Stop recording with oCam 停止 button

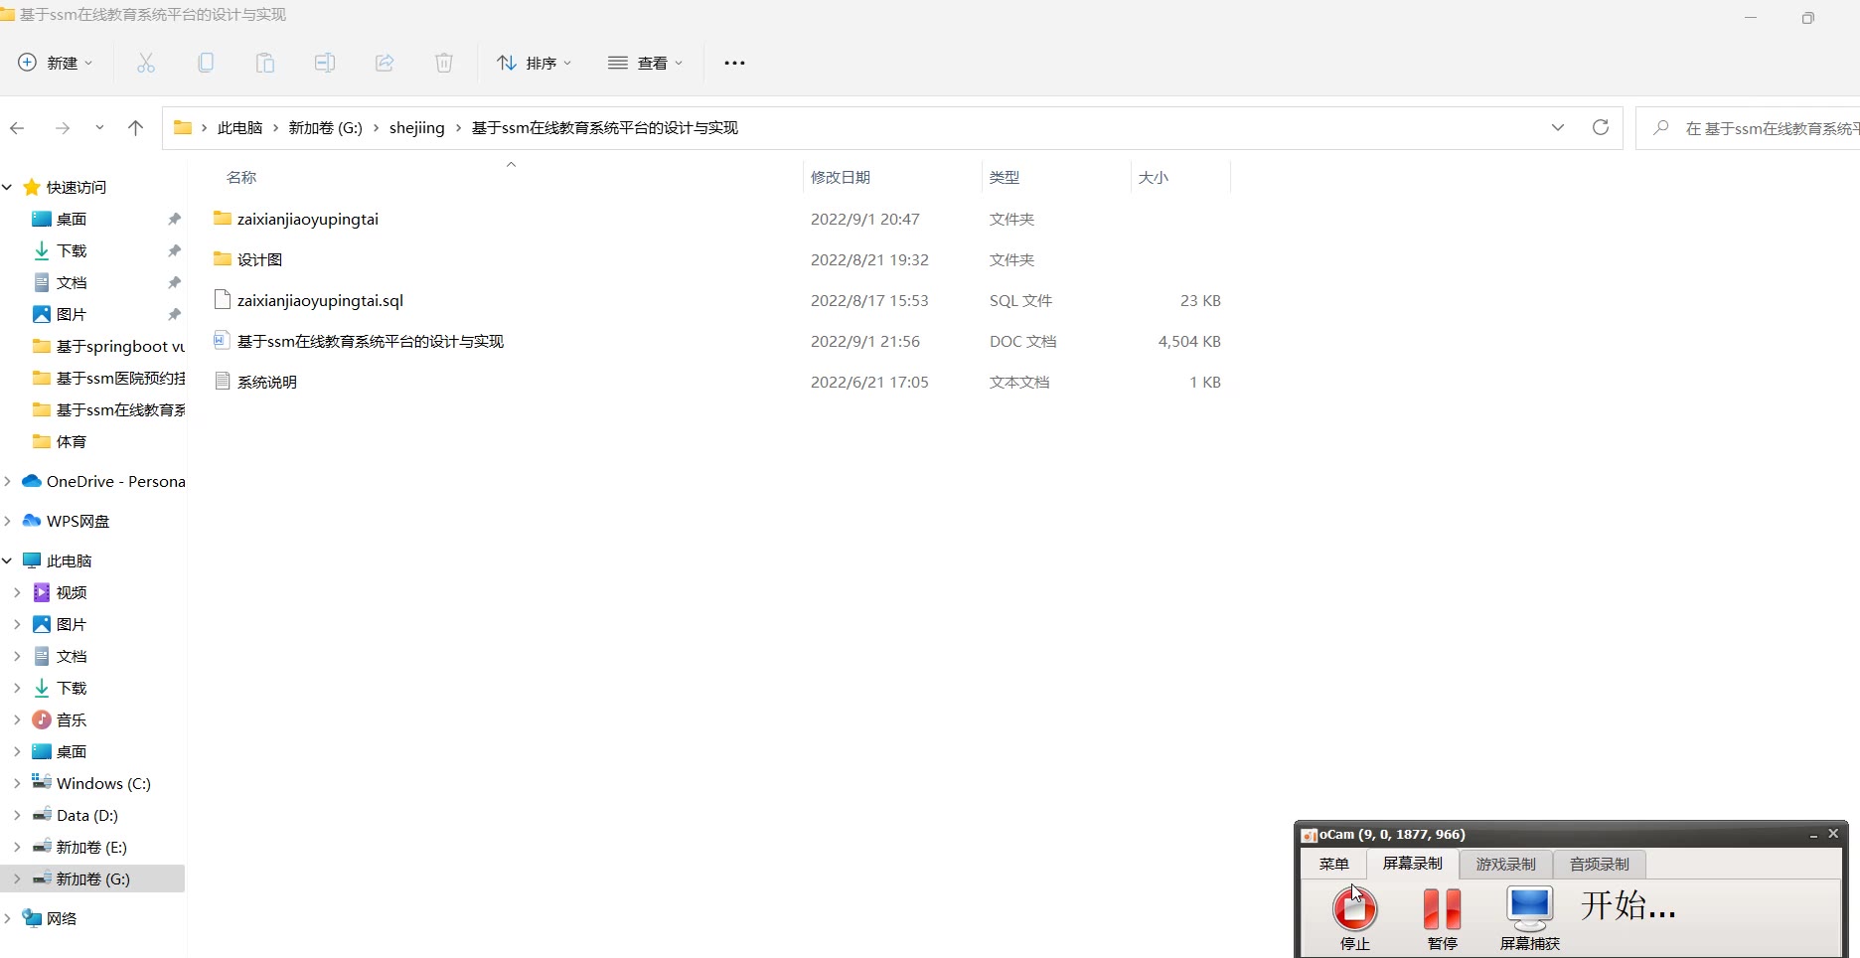[1354, 918]
